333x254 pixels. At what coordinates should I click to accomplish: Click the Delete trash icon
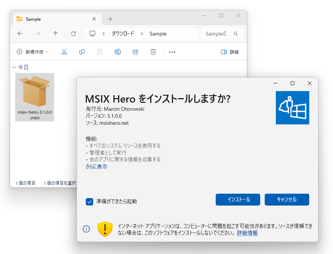(x=153, y=52)
